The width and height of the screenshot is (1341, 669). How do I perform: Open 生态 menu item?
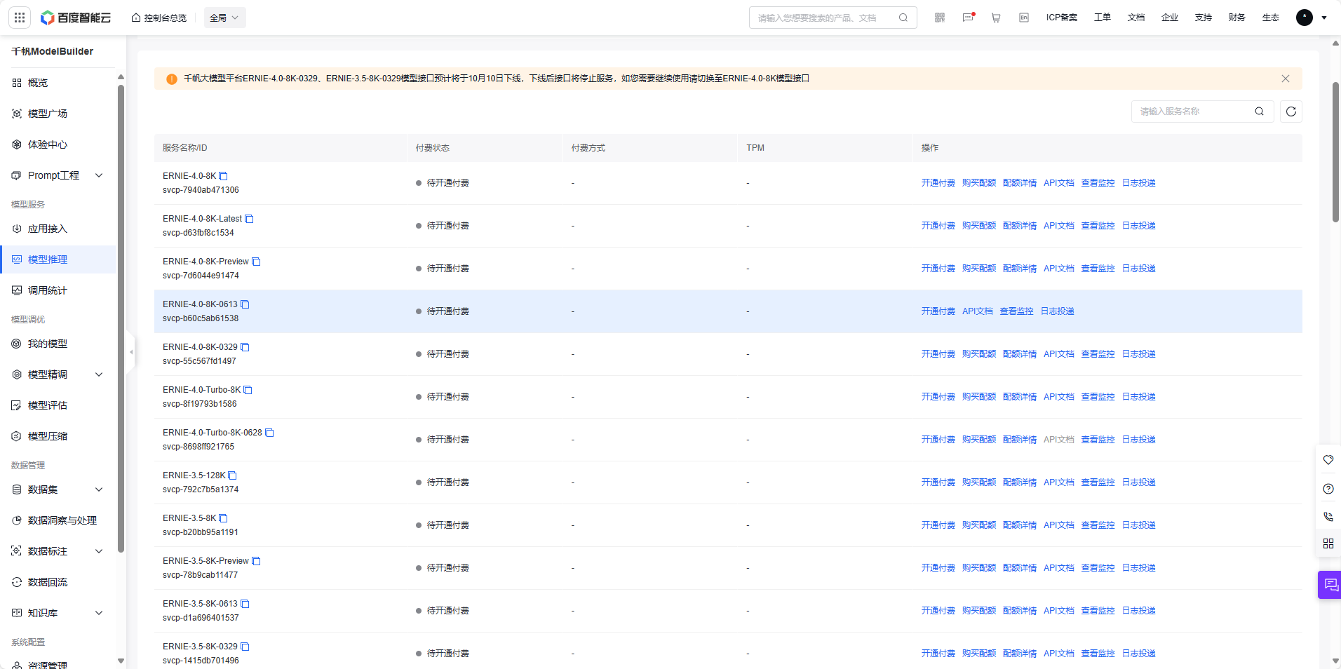click(1271, 18)
